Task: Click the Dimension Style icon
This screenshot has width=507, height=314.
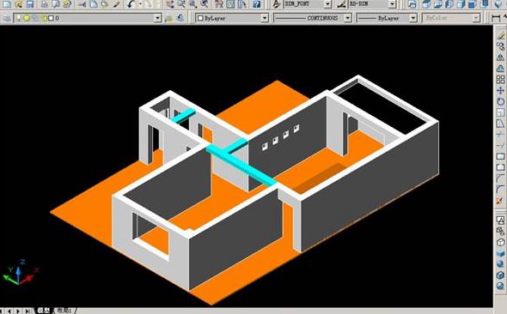Action: [341, 4]
